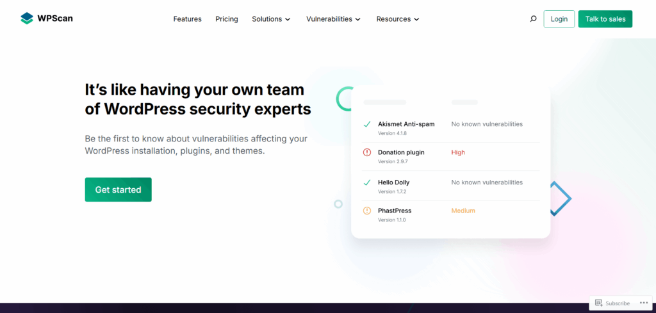The height and width of the screenshot is (313, 656).
Task: Go to the Pricing page
Action: point(227,19)
